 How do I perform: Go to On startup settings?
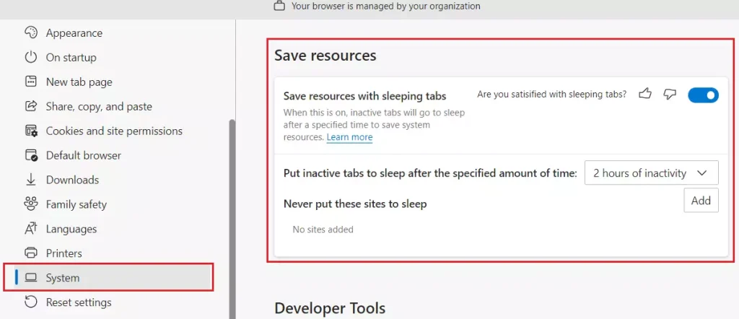[x=71, y=58]
